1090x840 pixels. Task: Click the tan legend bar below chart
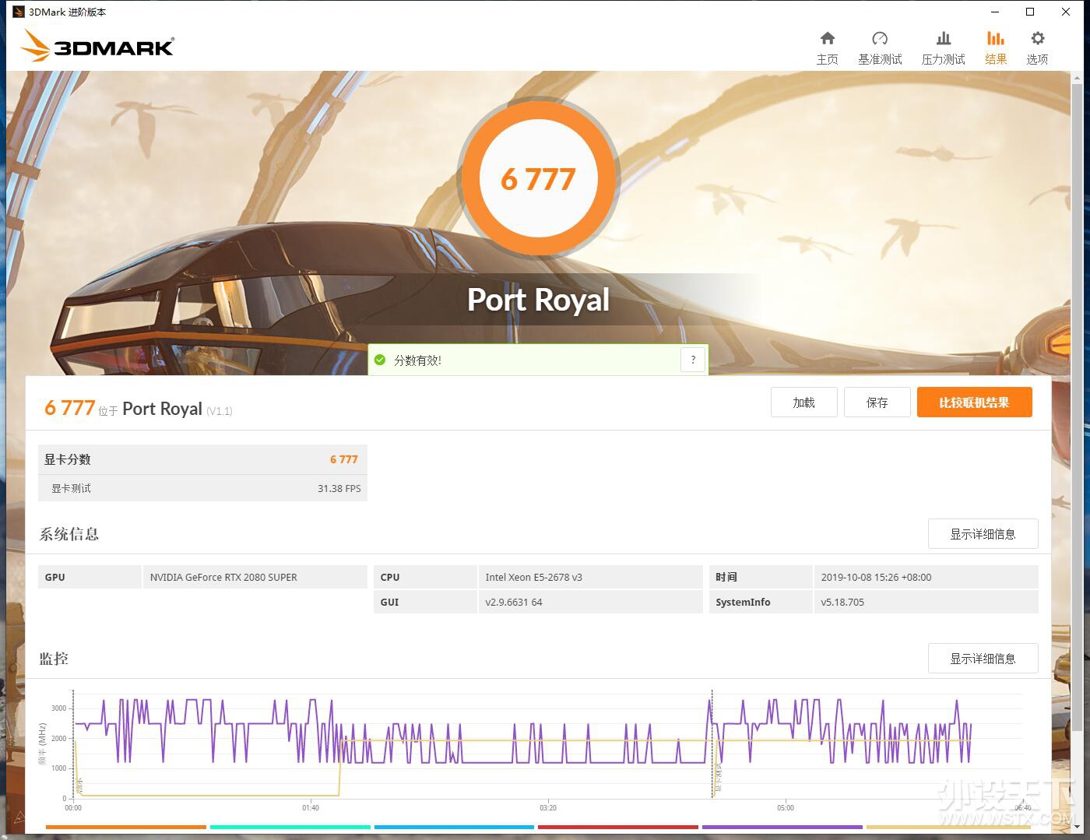[x=947, y=827]
